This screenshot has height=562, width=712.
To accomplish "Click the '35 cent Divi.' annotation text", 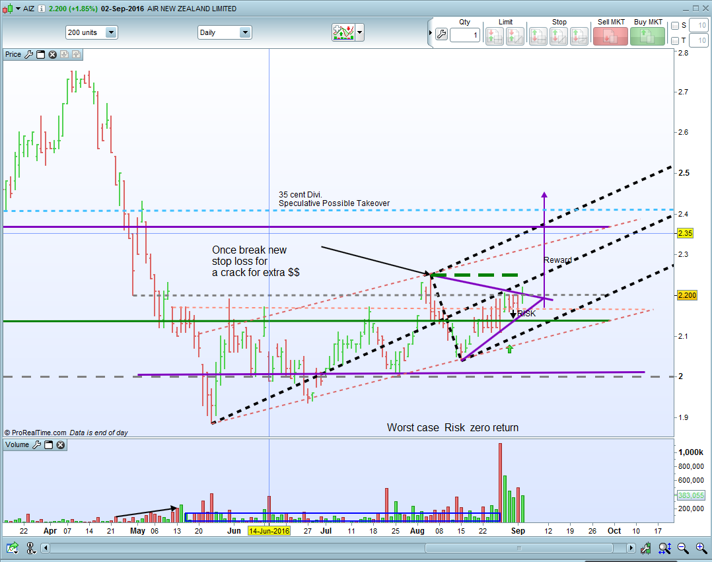I will coord(300,195).
